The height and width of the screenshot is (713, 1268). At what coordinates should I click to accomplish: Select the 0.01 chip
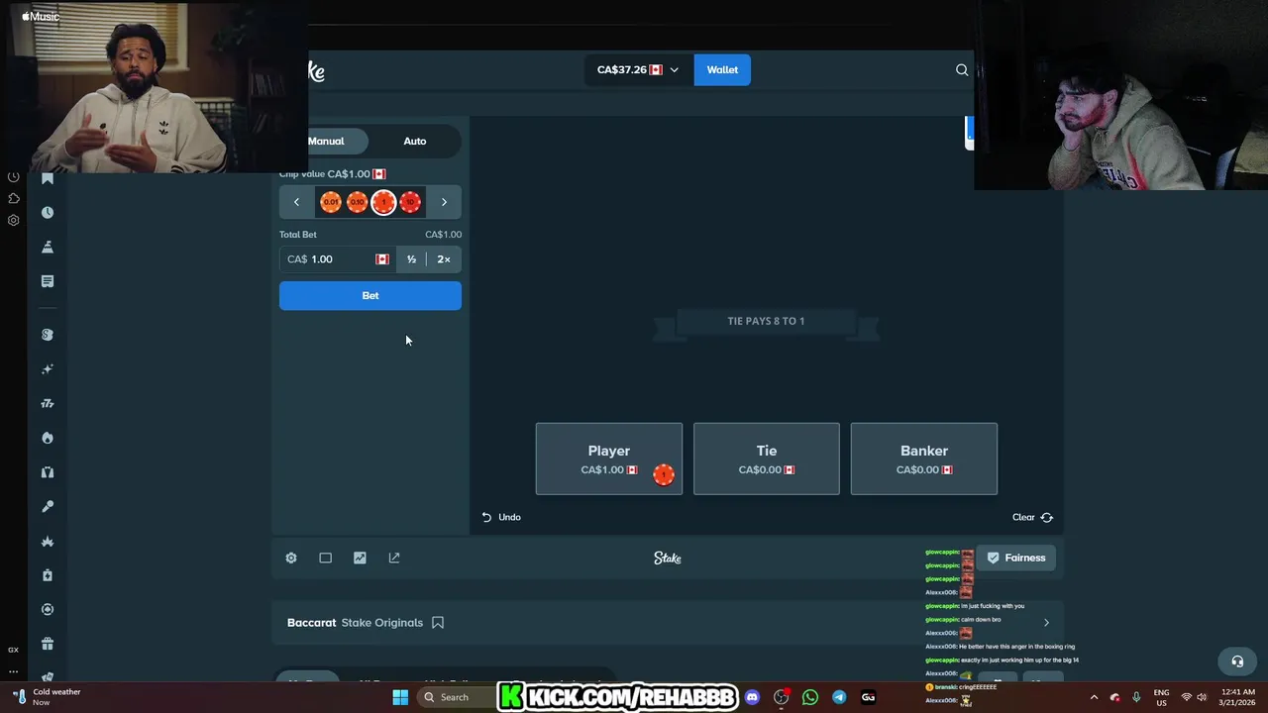click(x=331, y=202)
